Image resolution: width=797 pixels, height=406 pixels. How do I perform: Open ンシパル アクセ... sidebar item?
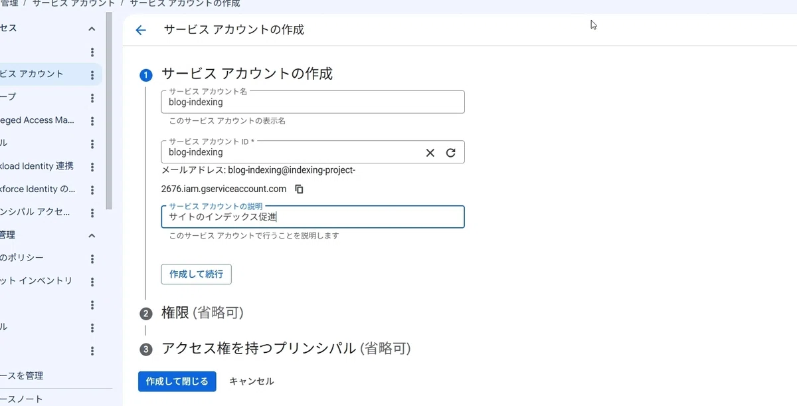[35, 212]
